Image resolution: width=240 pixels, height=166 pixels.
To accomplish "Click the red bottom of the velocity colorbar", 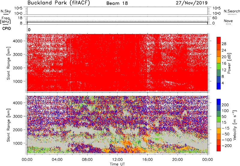I will (219, 148).
